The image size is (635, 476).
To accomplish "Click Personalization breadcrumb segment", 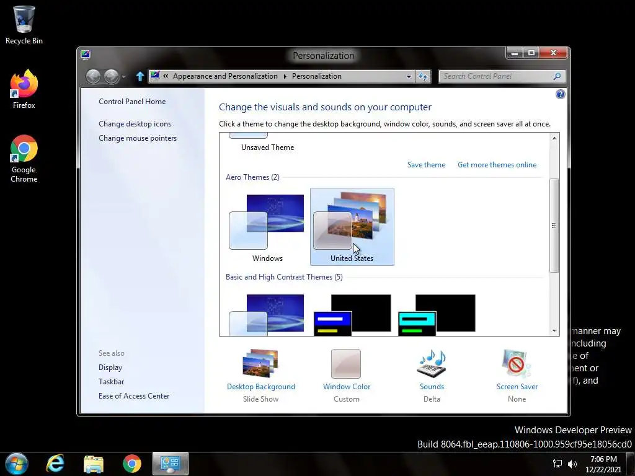I will 317,76.
